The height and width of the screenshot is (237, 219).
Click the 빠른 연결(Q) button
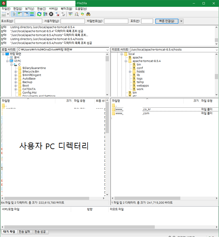(167, 21)
